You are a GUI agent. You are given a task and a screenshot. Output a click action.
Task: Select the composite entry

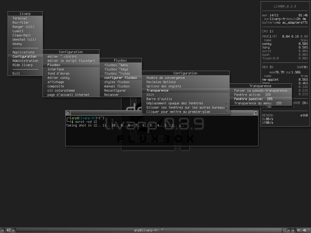[x=71, y=86]
